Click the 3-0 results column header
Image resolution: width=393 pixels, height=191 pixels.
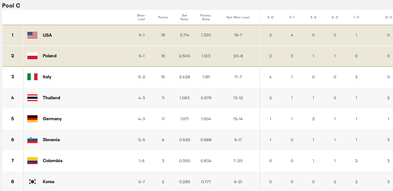click(x=270, y=17)
